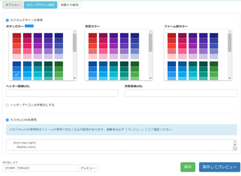This screenshot has height=176, width=241.
Task: Choose the darkest green swatch in フォーム部カラー
Action: coord(214,64)
